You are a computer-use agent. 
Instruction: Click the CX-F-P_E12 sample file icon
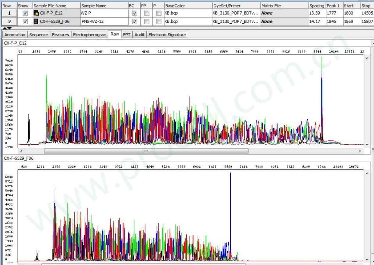click(x=36, y=13)
